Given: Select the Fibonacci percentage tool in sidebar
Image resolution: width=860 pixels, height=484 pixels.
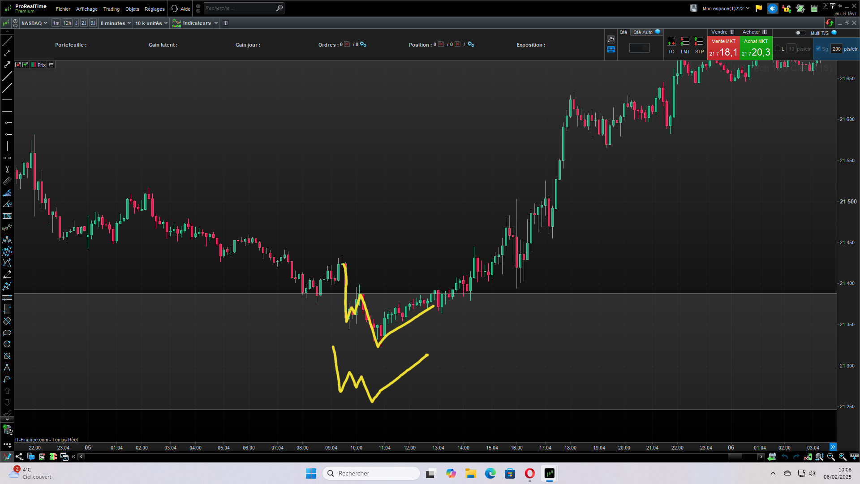Looking at the screenshot, I should pyautogui.click(x=7, y=216).
